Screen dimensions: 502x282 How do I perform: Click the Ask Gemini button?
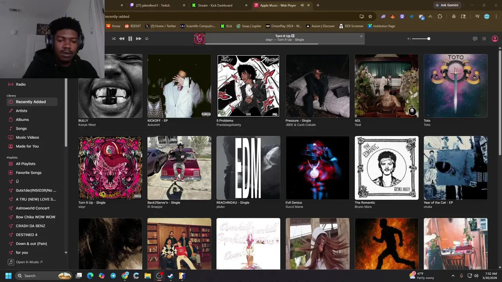pos(447,5)
